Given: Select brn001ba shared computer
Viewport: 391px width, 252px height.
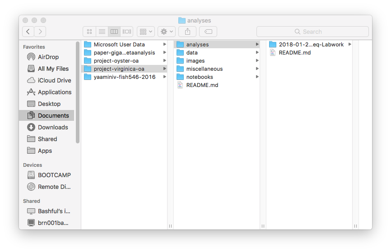Looking at the screenshot, I should tap(47, 223).
